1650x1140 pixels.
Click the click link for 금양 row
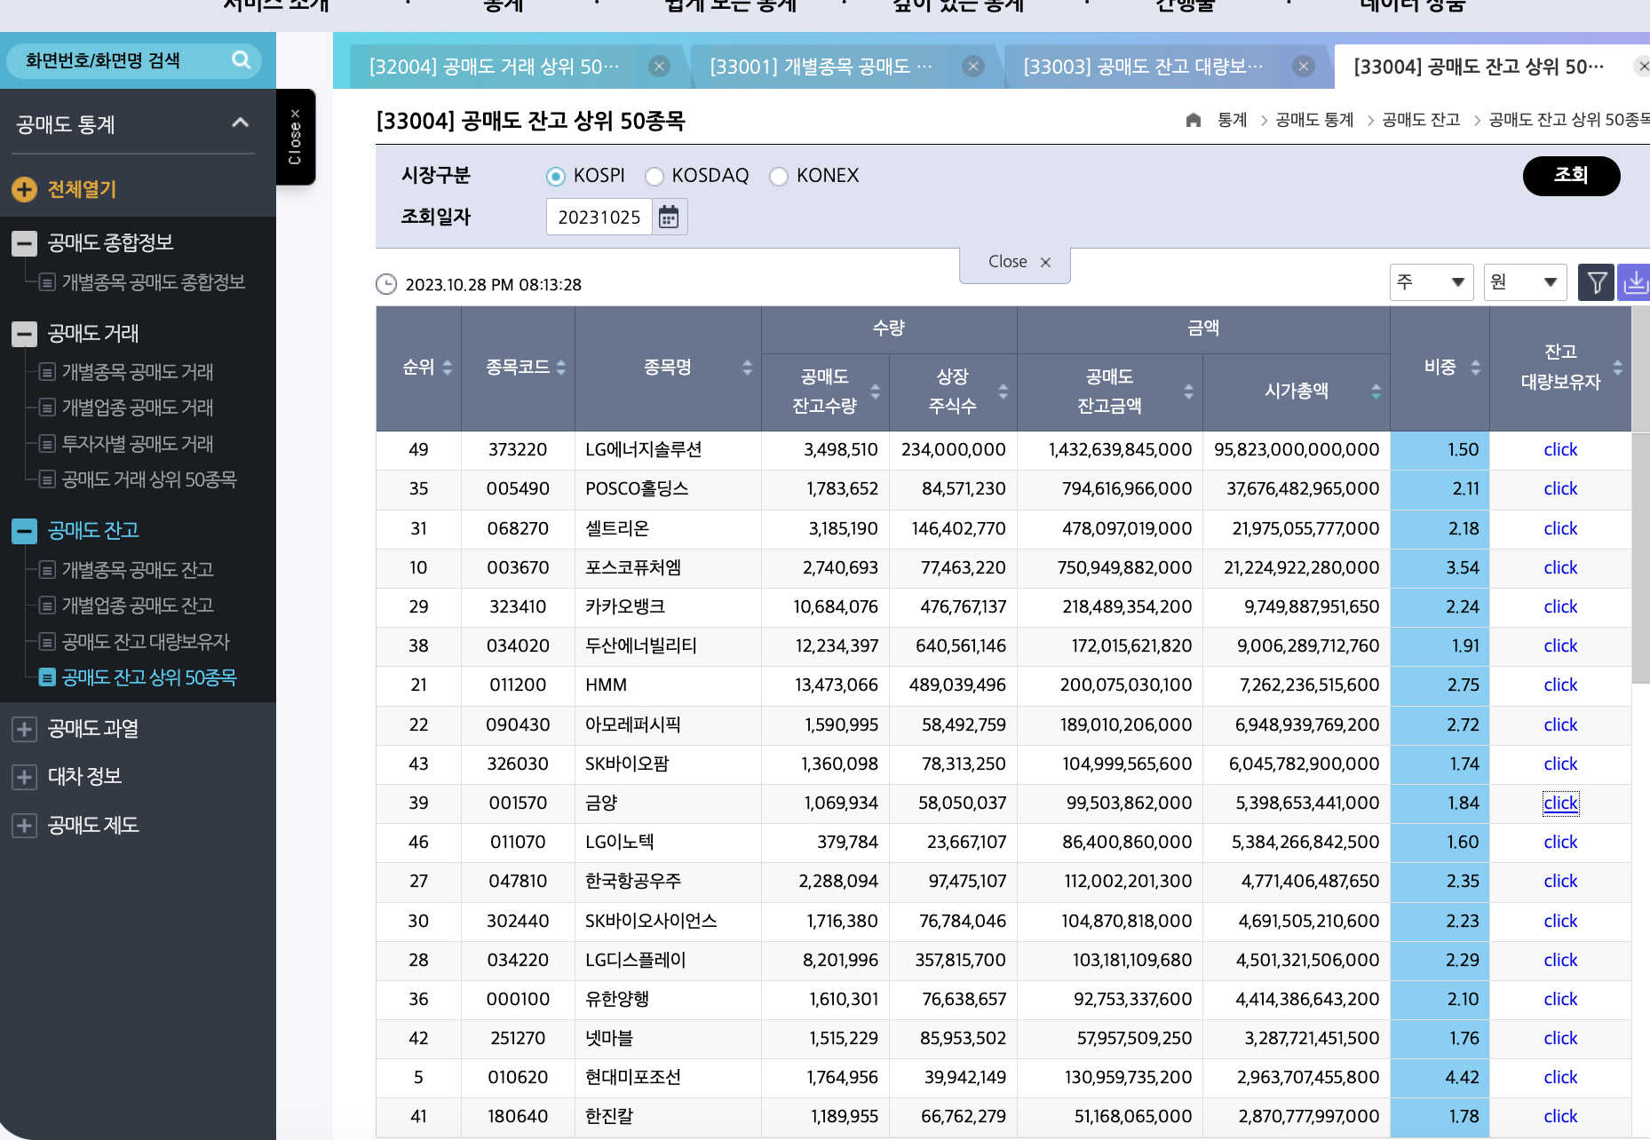click(1560, 804)
